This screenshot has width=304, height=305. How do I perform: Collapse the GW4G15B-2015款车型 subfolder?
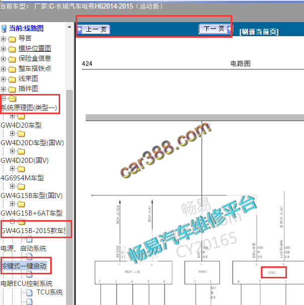(12, 221)
